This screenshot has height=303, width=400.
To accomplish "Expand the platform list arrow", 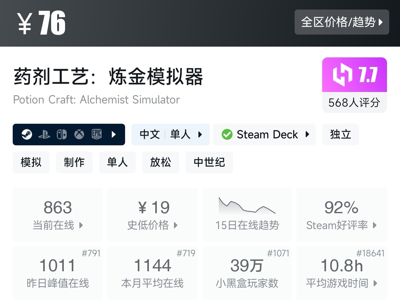I will [x=114, y=135].
